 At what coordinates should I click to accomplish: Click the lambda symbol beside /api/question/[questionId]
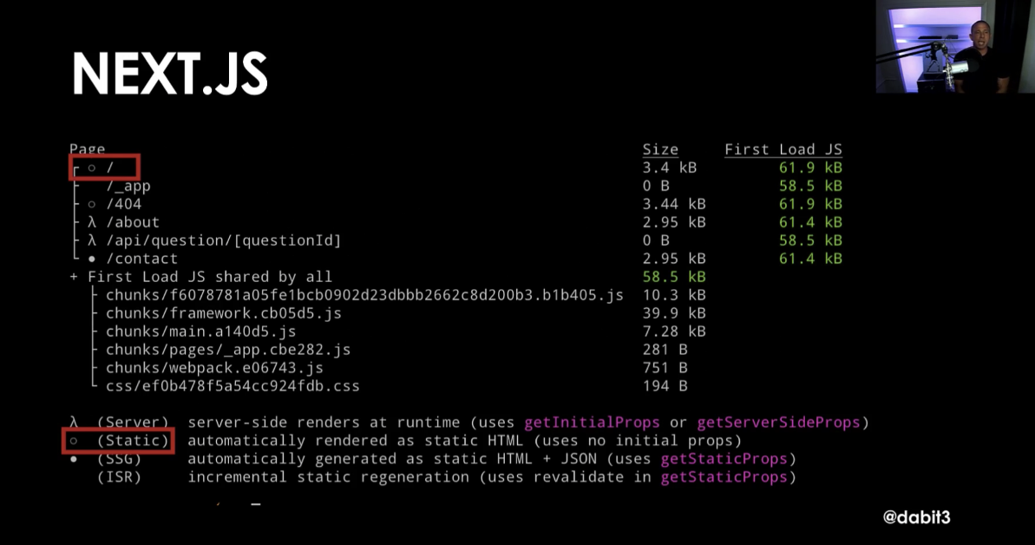[x=92, y=240]
